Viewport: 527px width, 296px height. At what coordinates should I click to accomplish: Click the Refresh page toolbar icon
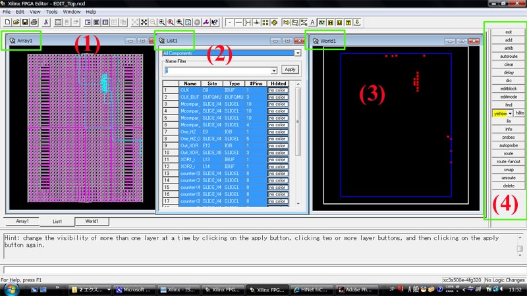pyautogui.click(x=188, y=22)
